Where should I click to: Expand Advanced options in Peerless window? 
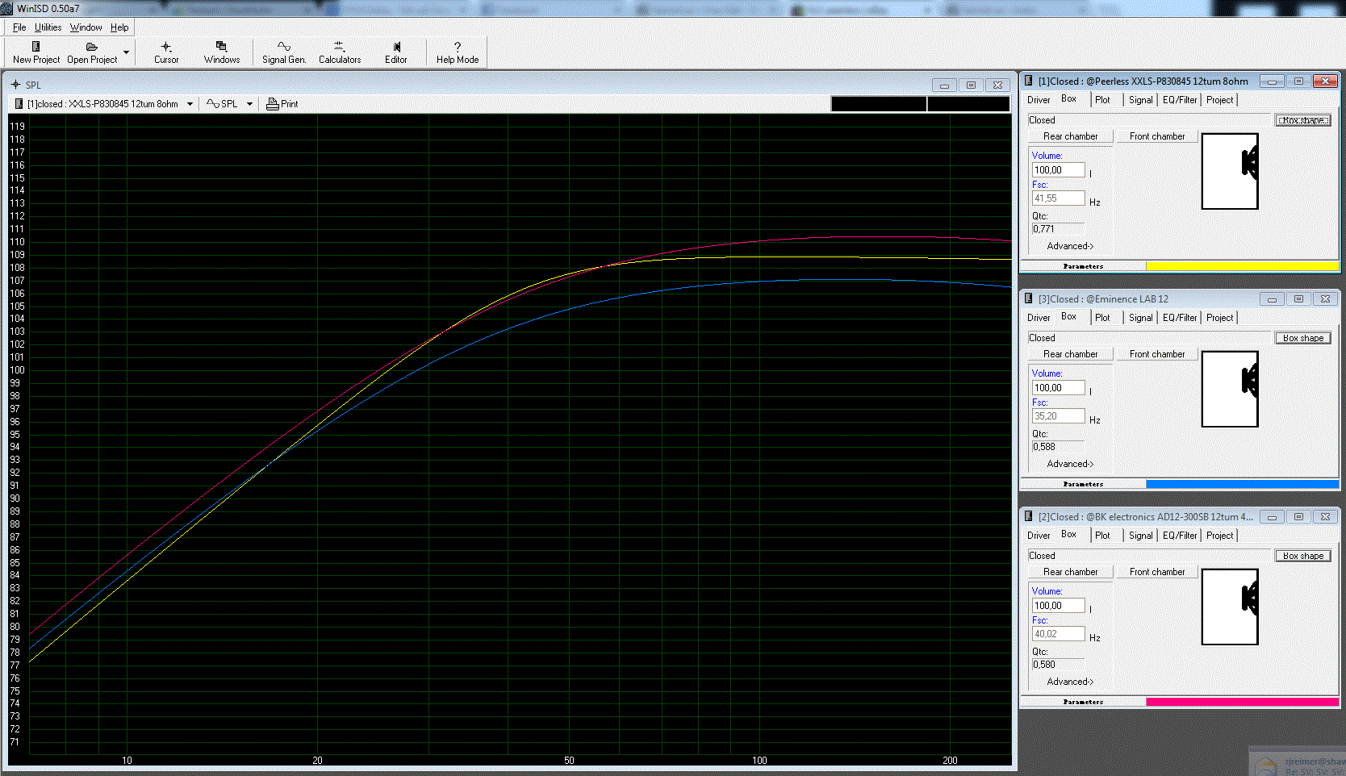pos(1070,246)
